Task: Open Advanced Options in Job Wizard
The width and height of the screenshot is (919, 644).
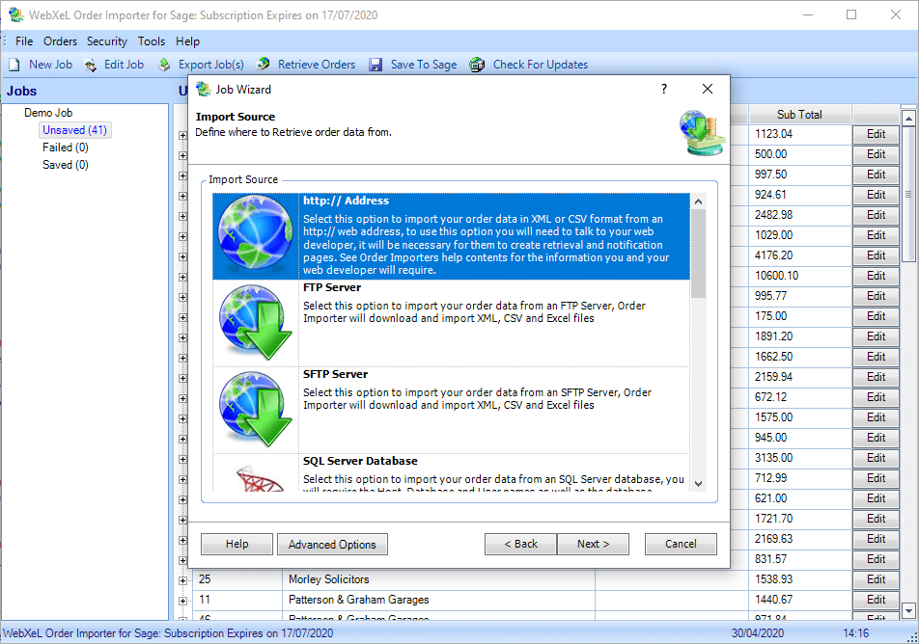Action: pyautogui.click(x=332, y=544)
